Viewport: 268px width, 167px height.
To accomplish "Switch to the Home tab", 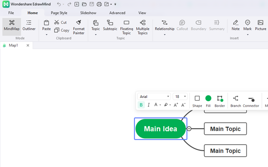I will pos(33,13).
